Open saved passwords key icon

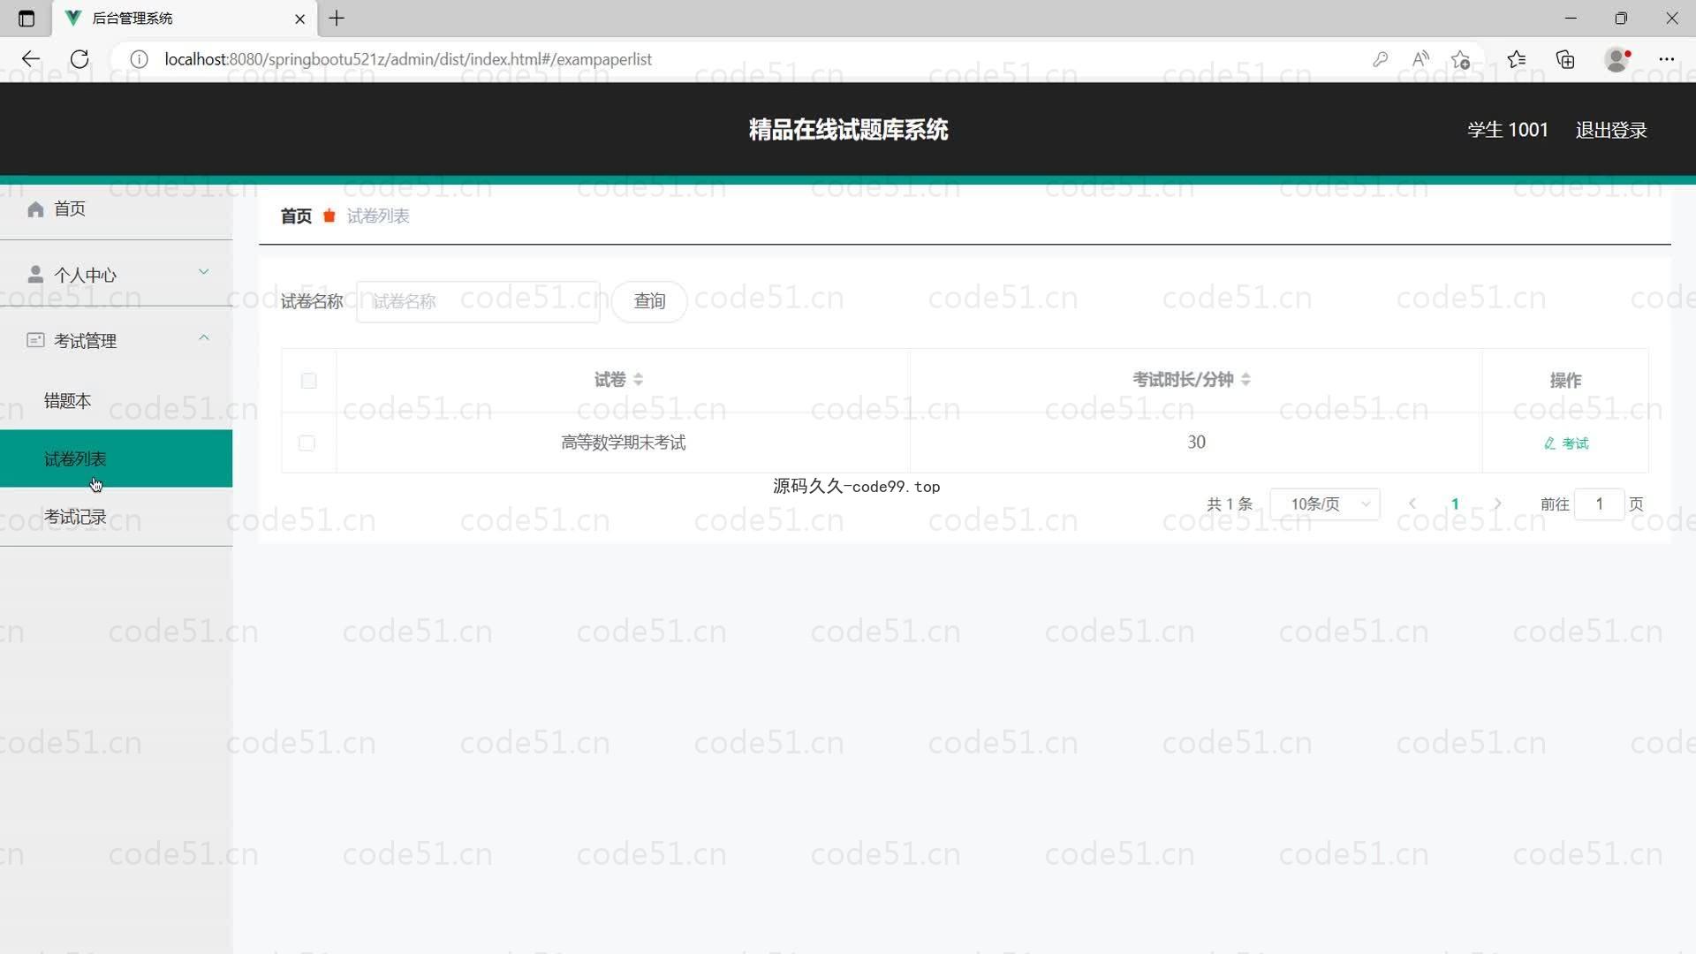(x=1380, y=59)
